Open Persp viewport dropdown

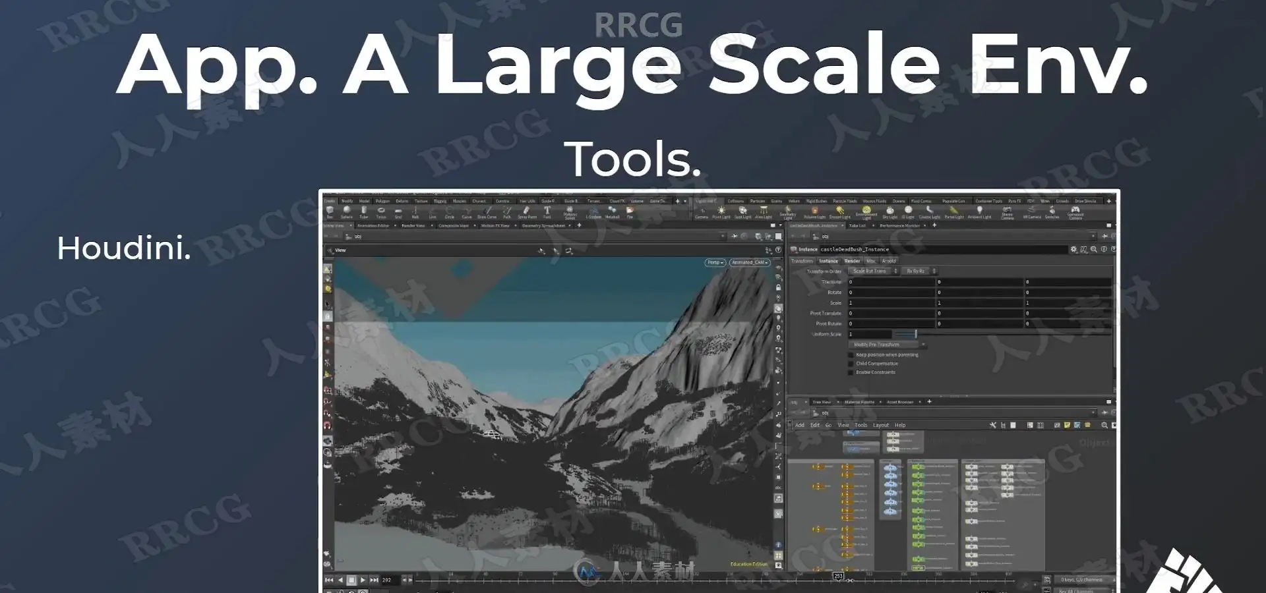715,262
